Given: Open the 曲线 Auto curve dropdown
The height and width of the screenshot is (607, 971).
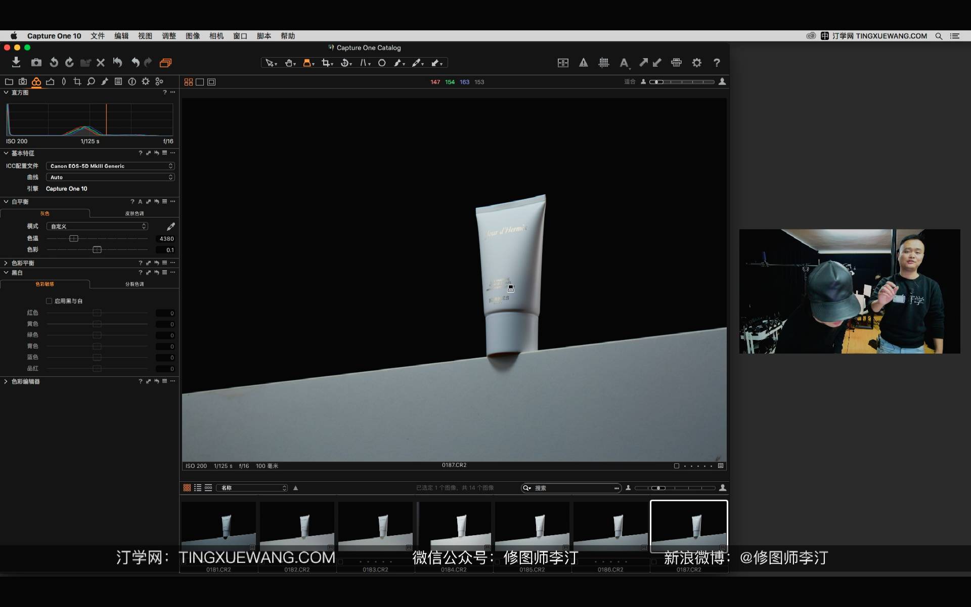Looking at the screenshot, I should [110, 177].
